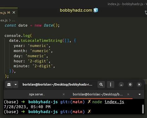Close the index.js editor tab
147x118 pixels.
14,12
